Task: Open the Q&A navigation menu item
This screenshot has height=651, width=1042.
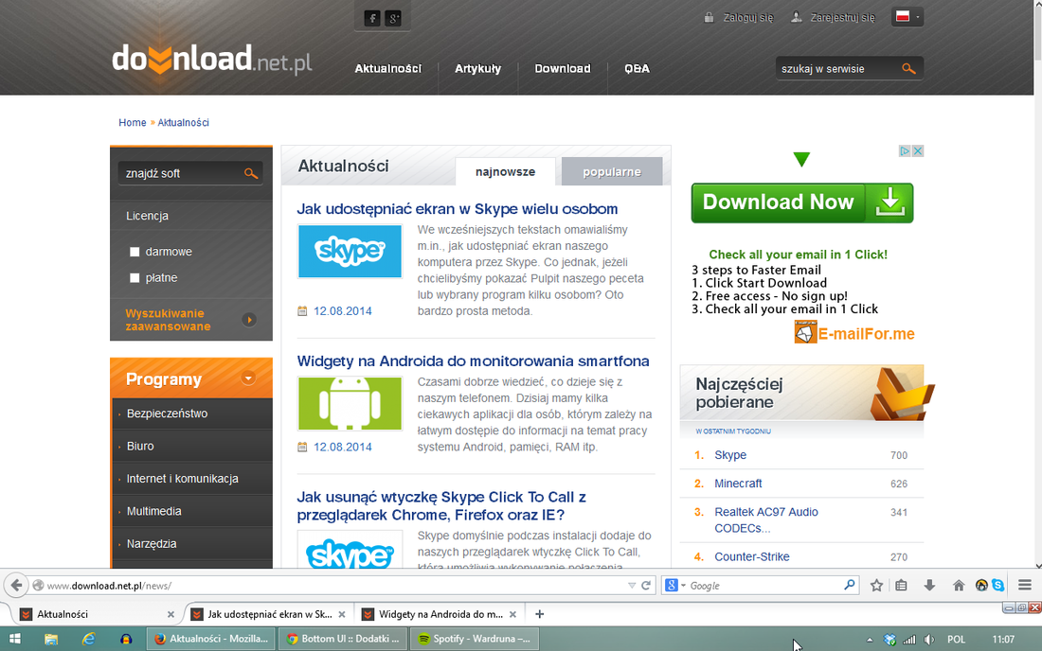Action: [637, 68]
